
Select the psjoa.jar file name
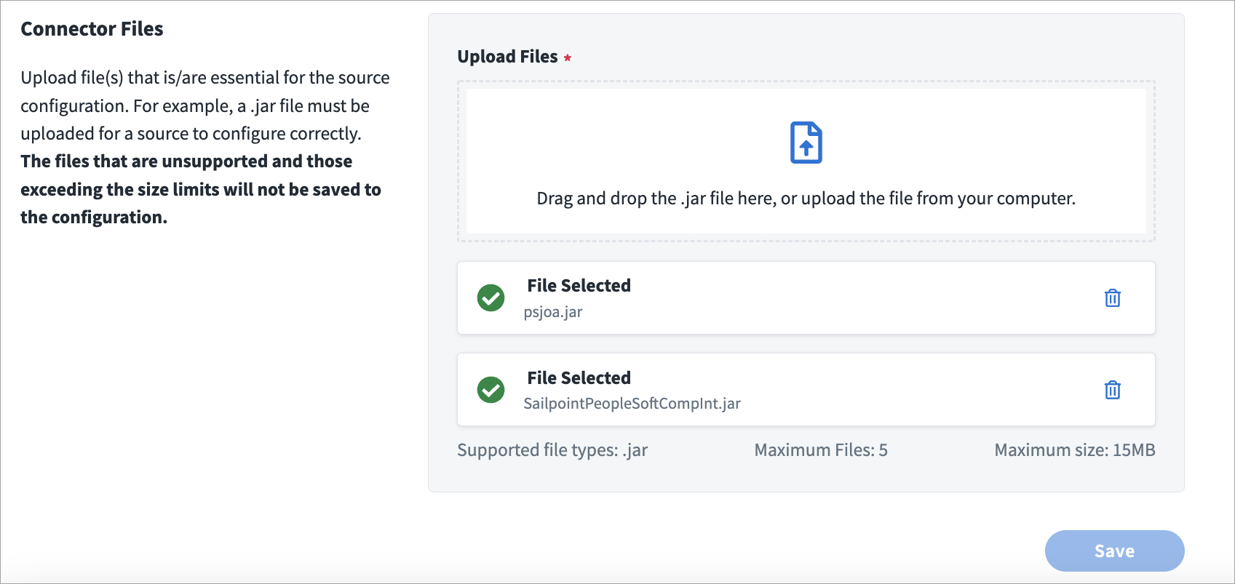553,312
